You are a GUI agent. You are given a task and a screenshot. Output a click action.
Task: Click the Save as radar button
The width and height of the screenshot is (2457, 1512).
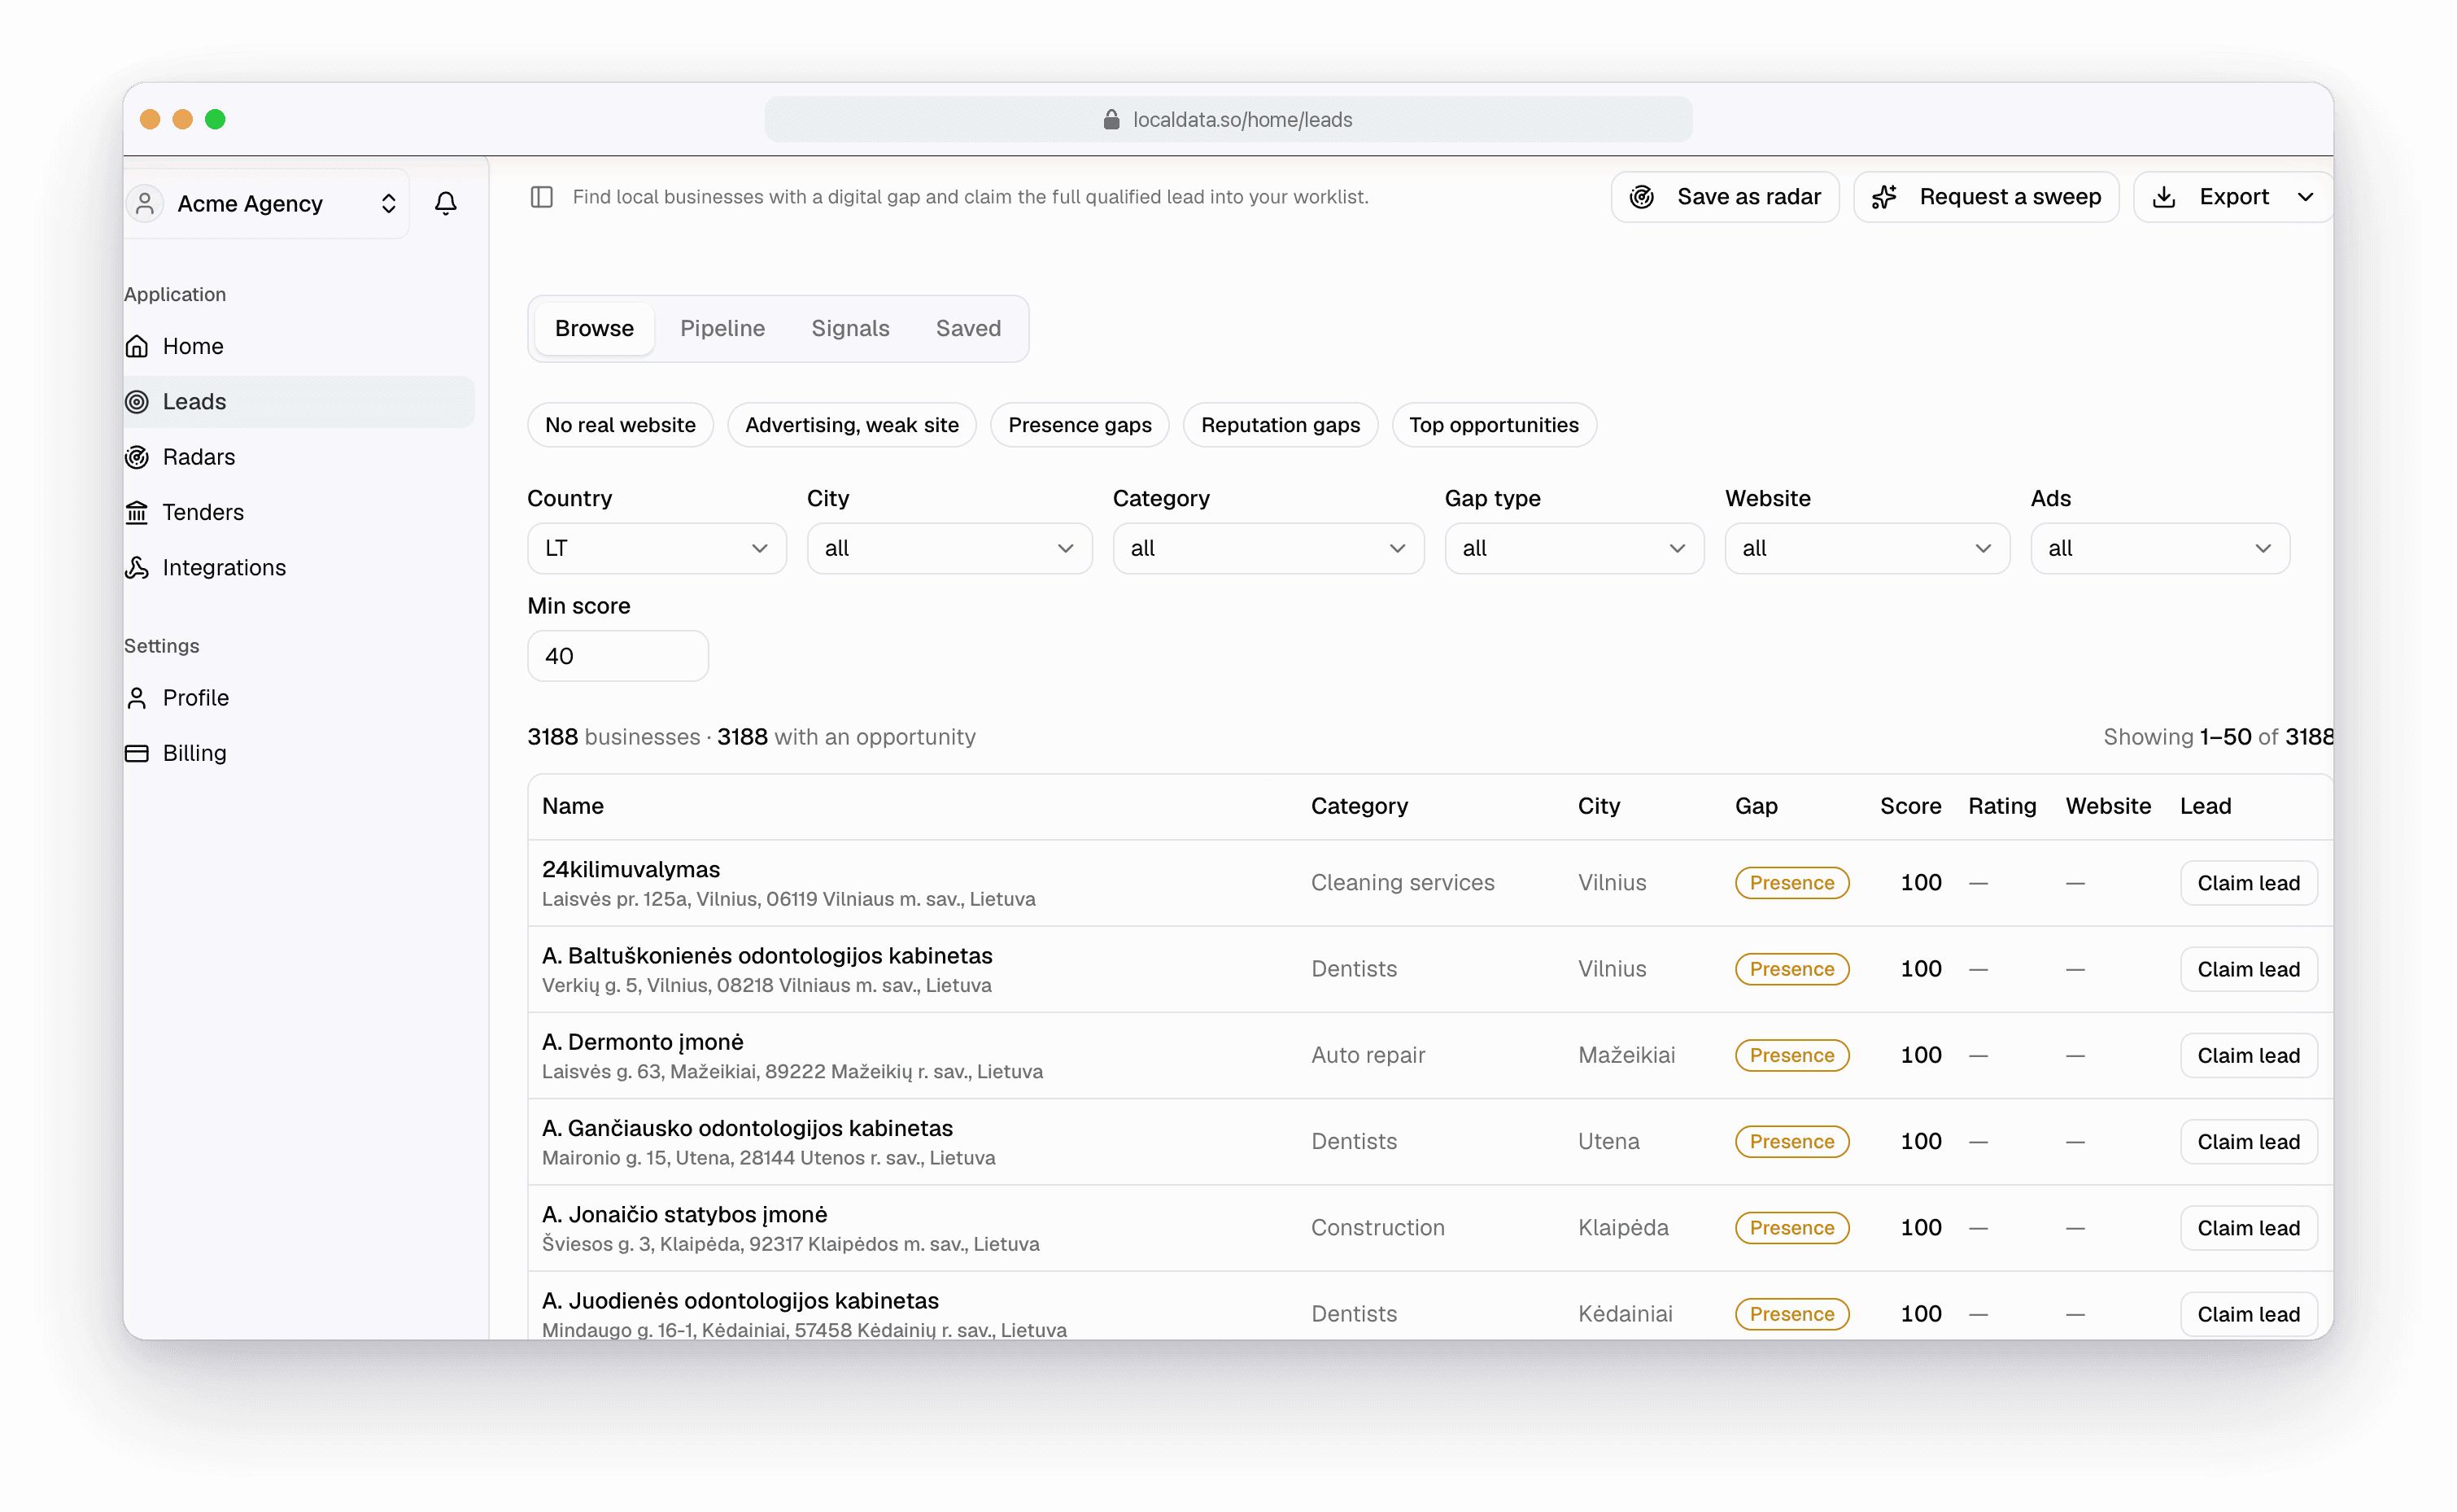click(1724, 197)
